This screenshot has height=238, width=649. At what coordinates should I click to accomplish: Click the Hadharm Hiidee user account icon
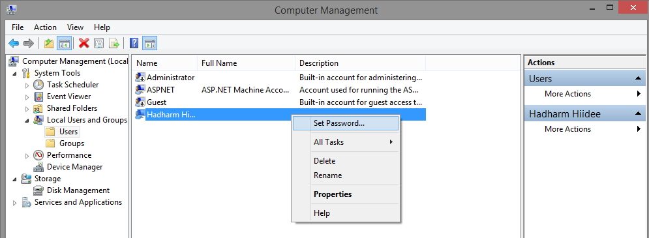(140, 115)
